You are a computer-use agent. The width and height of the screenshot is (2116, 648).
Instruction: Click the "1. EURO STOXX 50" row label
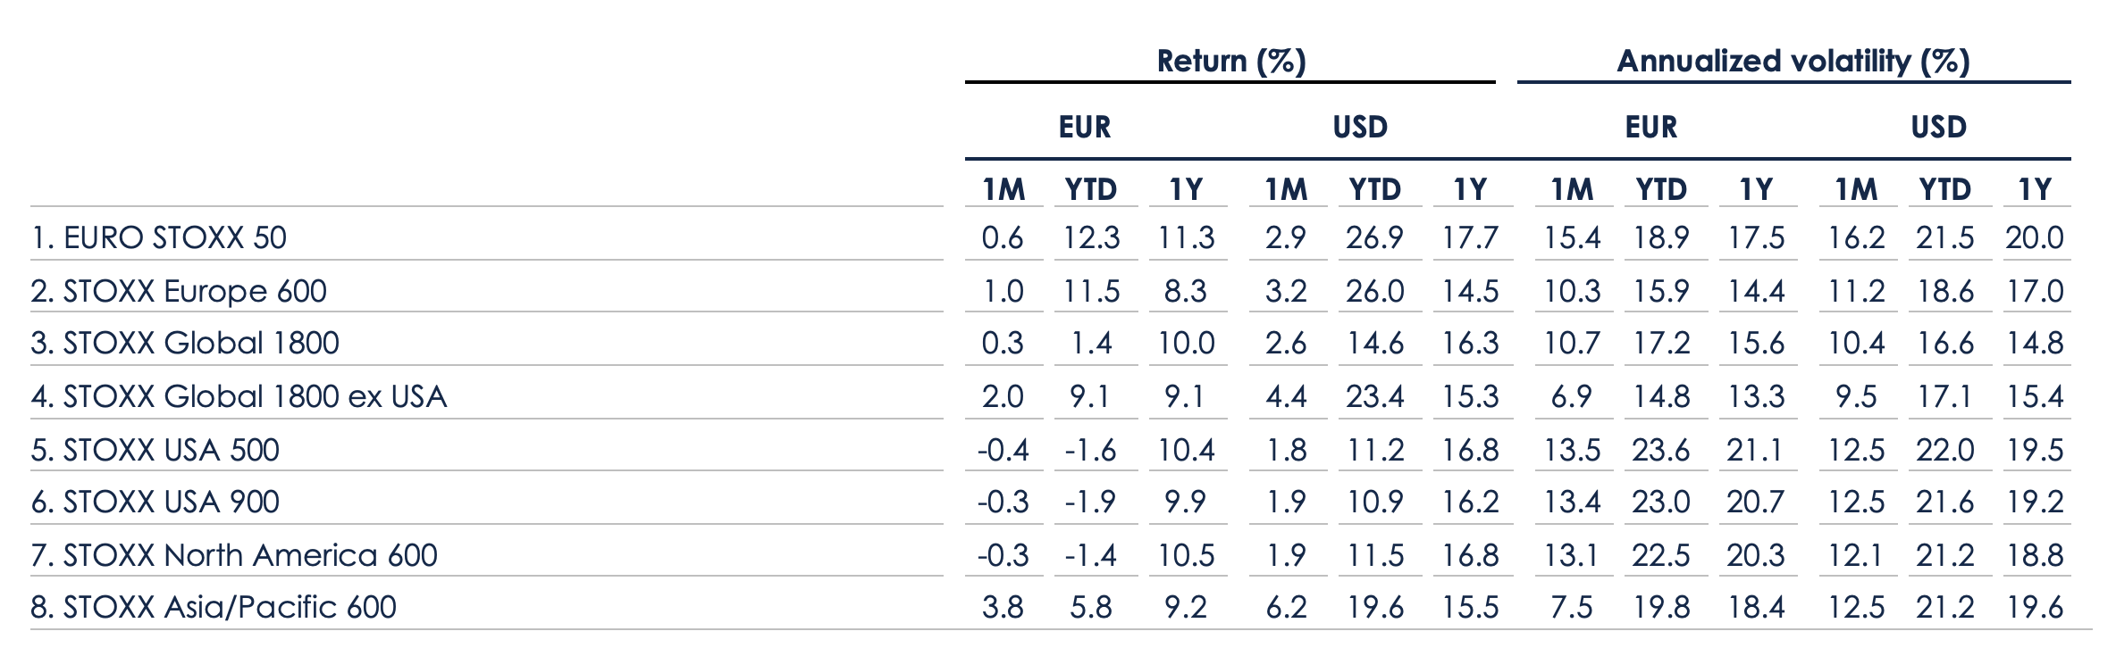pyautogui.click(x=158, y=237)
